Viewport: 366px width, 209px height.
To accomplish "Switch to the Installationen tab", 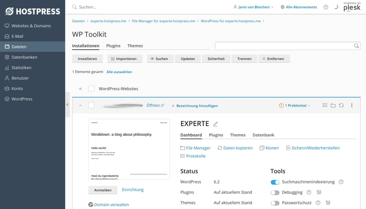I will coord(86,46).
